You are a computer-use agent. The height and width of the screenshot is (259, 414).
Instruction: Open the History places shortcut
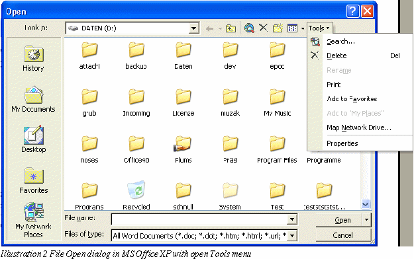click(x=33, y=58)
